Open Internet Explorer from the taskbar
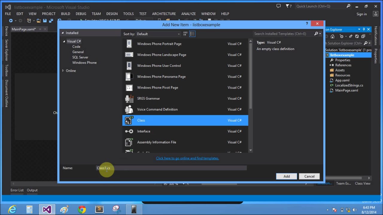Screen dimensions: 383x215 [x=12, y=209]
